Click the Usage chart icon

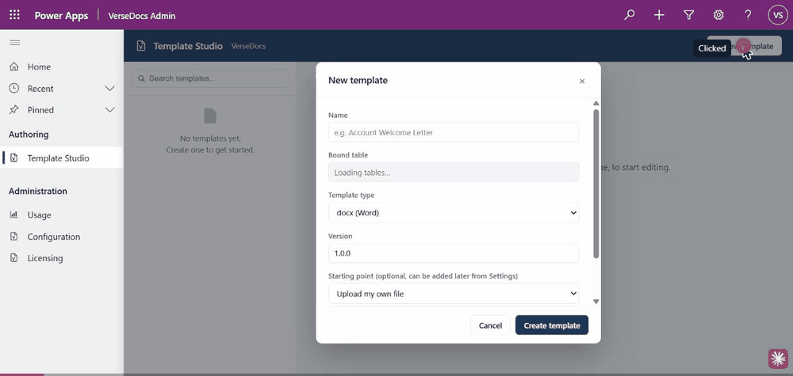[x=14, y=215]
